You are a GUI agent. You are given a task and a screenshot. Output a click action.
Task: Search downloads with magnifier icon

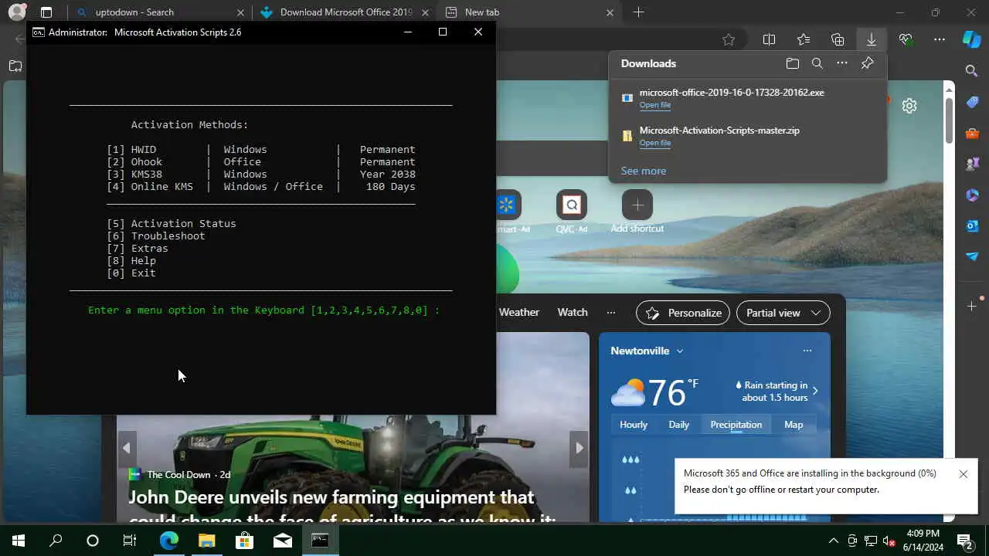(x=817, y=63)
